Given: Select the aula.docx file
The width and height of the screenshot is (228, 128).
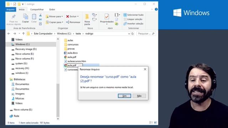Looking at the screenshot, I should click(x=72, y=53).
